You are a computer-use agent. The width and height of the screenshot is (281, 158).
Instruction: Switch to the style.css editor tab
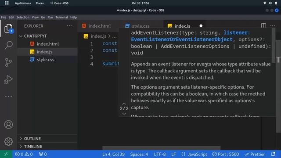tap(140, 26)
